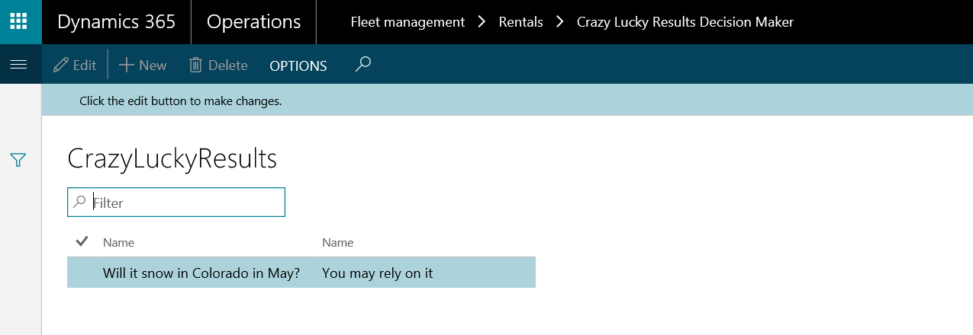Open the OPTIONS menu tab
973x335 pixels.
[298, 66]
